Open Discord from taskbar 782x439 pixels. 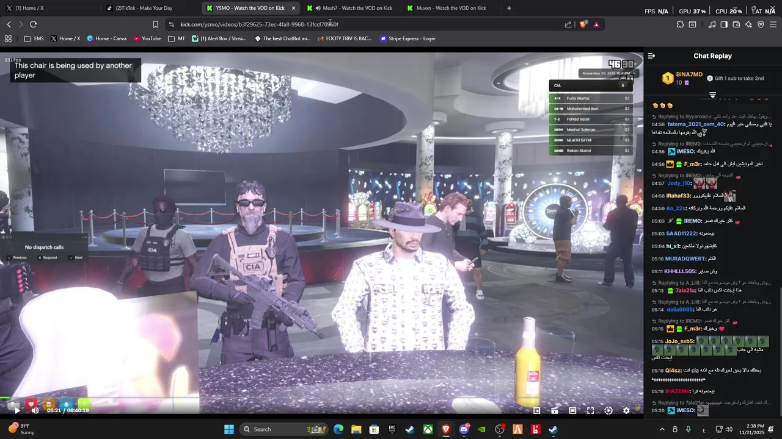point(464,429)
